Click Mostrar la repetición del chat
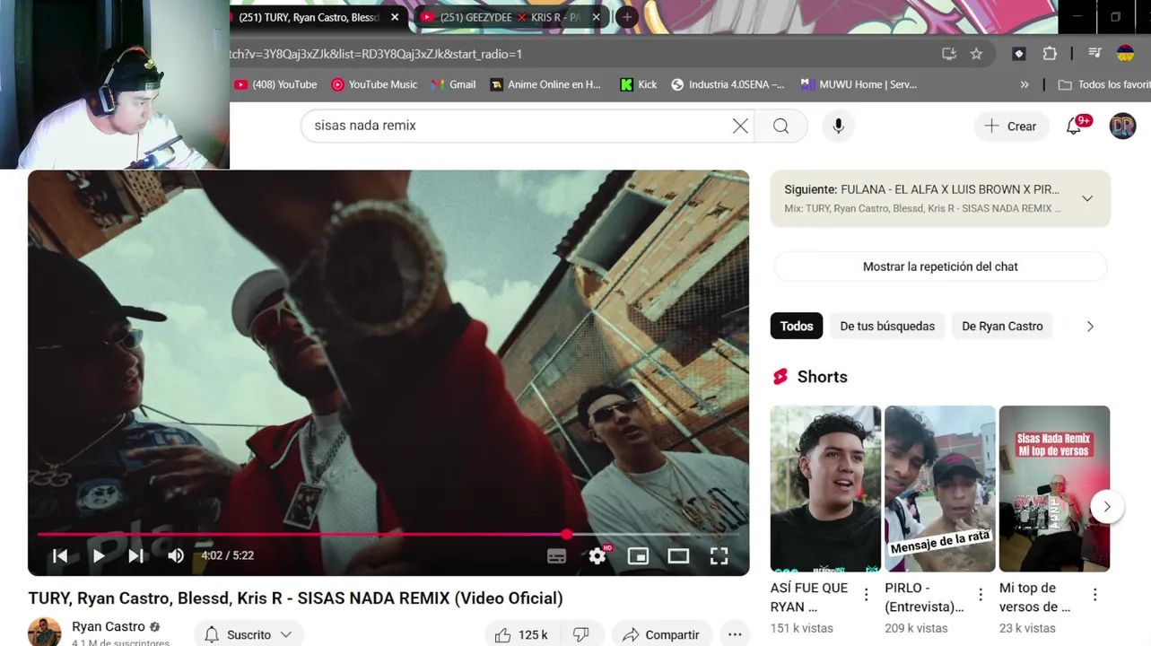1151x646 pixels. [940, 266]
